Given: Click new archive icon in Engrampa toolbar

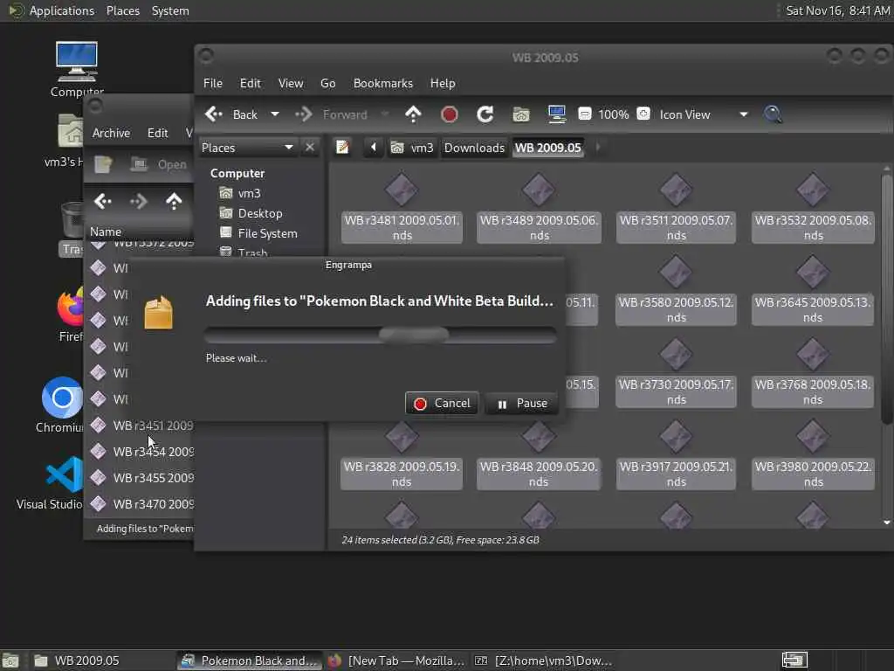Looking at the screenshot, I should (x=103, y=165).
